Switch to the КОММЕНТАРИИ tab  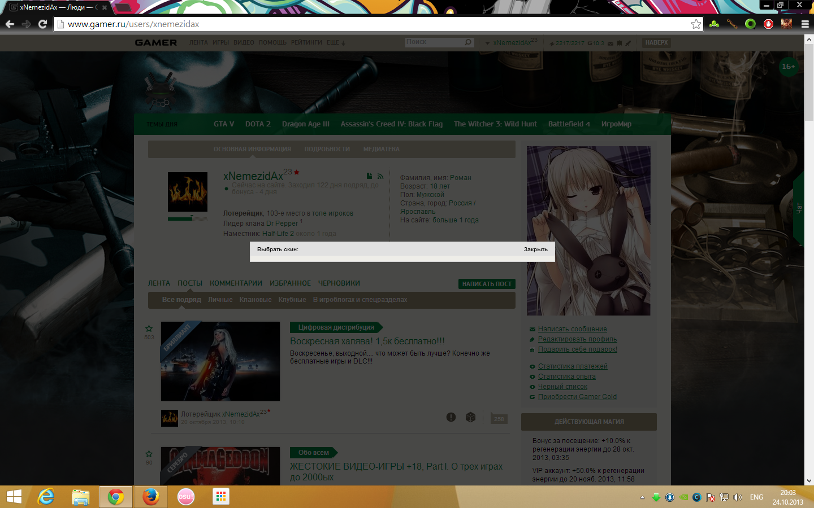pyautogui.click(x=236, y=283)
